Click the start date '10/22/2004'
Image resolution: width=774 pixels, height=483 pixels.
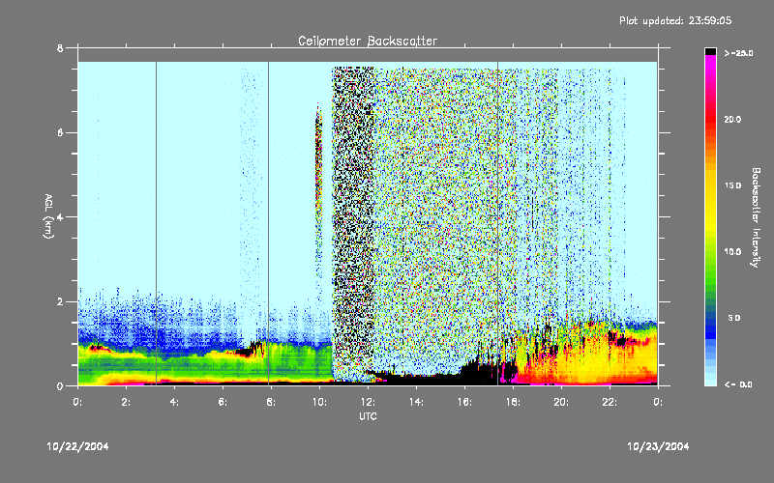click(78, 446)
